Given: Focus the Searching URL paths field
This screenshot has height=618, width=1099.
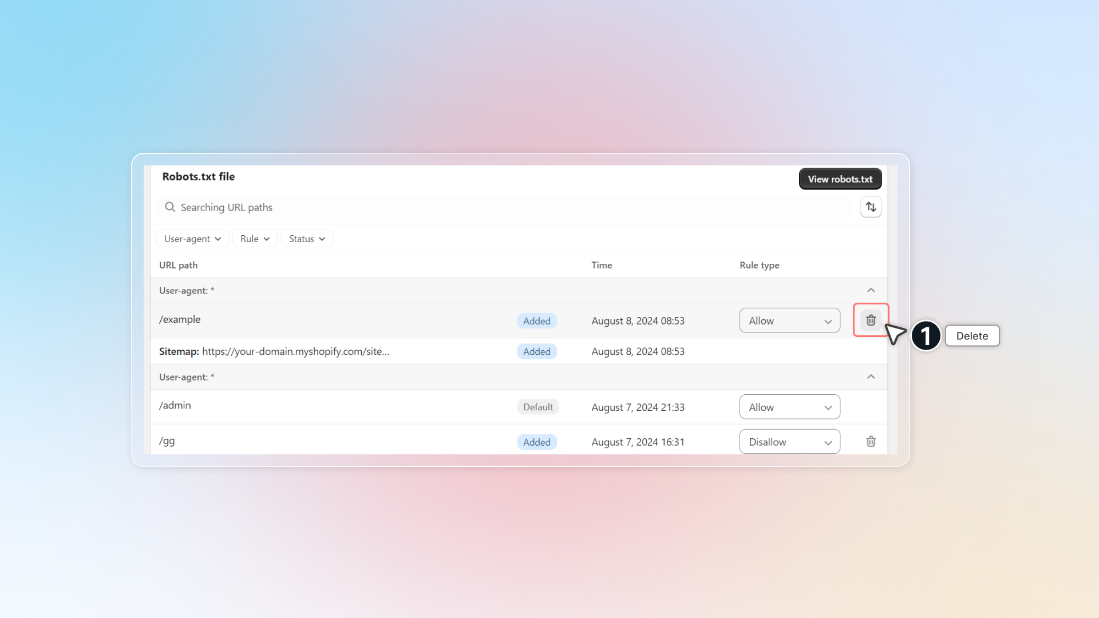Looking at the screenshot, I should point(504,207).
